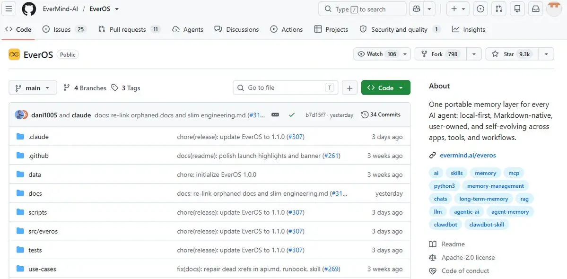This screenshot has height=279, width=567.
Task: Open the evermind.ai/everos website link
Action: tap(468, 156)
